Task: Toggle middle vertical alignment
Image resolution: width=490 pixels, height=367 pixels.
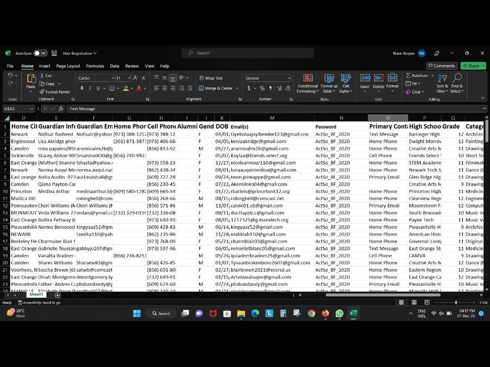Action: pyautogui.click(x=164, y=78)
